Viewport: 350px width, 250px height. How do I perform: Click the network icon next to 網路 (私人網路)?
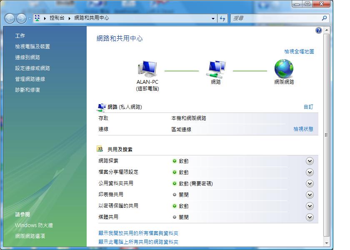coord(101,107)
